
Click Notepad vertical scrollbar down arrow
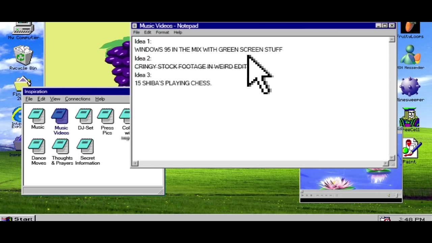click(x=392, y=158)
